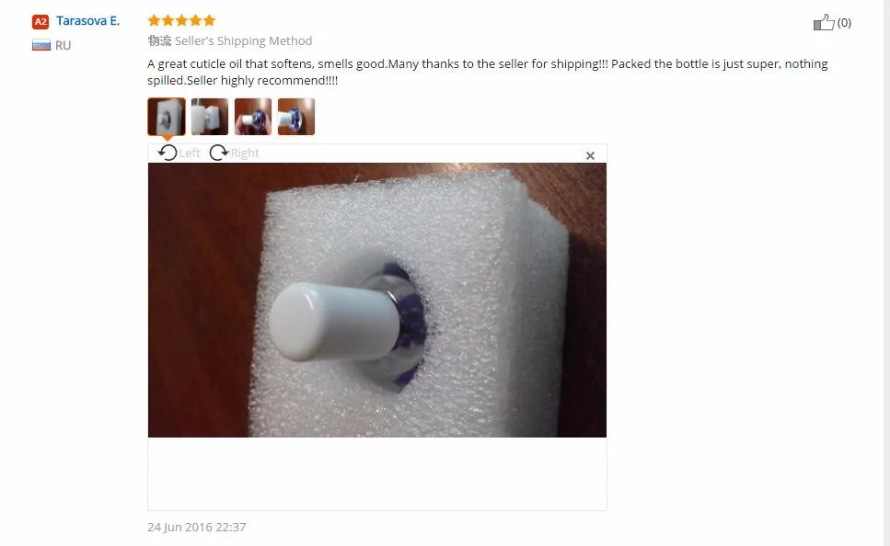Click the counterclockwise rotate arrow icon
The width and height of the screenshot is (890, 546).
tap(168, 153)
